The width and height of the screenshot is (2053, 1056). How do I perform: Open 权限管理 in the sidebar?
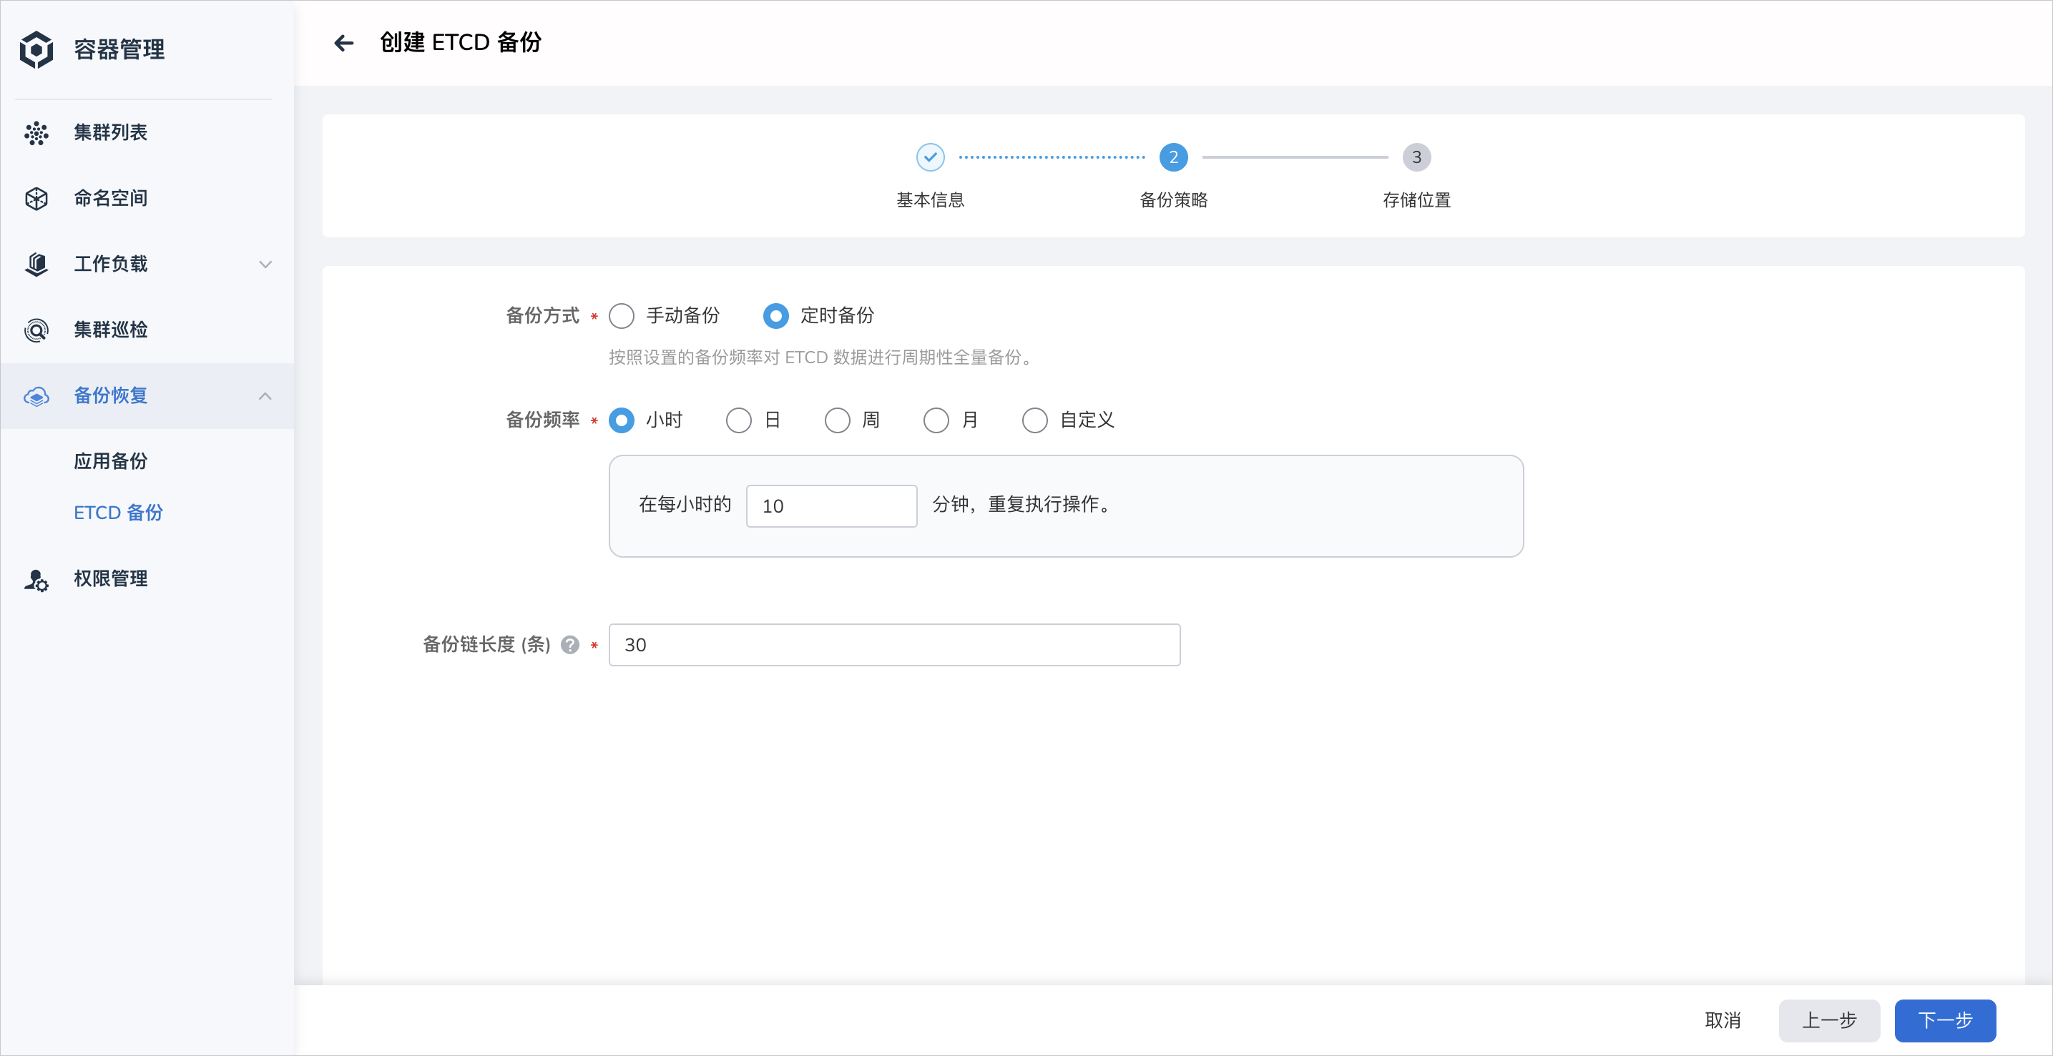coord(147,579)
